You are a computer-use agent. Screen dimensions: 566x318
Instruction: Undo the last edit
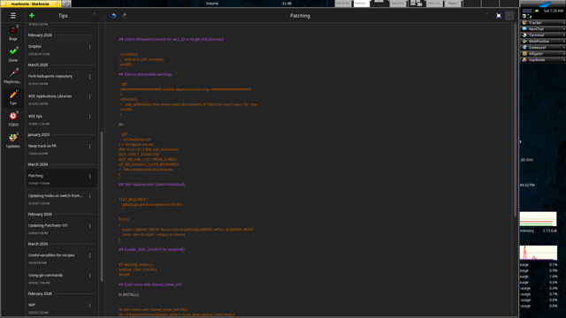pos(113,16)
